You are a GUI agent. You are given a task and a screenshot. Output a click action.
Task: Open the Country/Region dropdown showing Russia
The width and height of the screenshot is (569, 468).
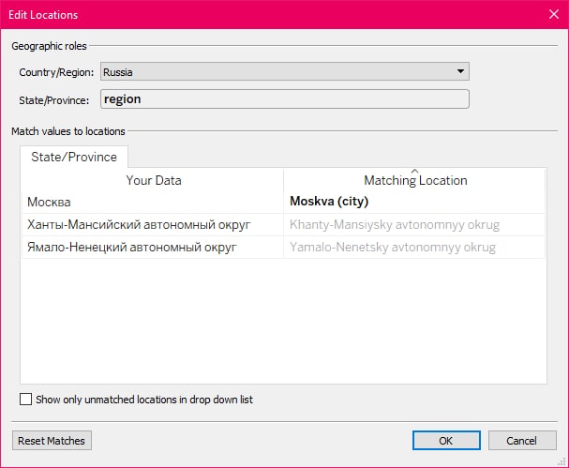pos(285,71)
